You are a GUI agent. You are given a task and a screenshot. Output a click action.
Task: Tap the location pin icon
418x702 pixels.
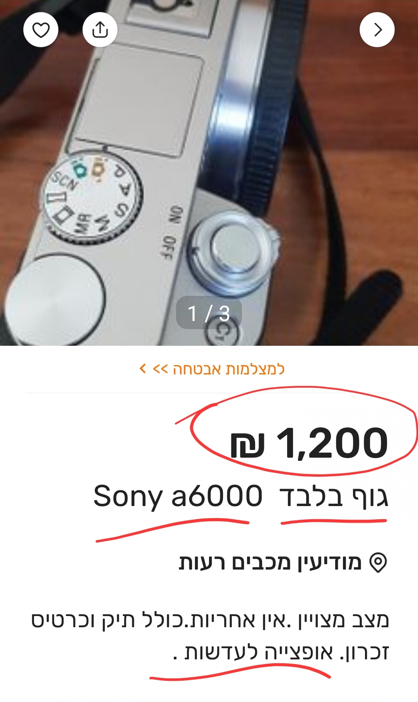coord(378,563)
